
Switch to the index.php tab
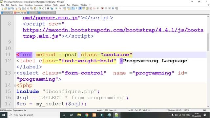(x=20, y=13)
